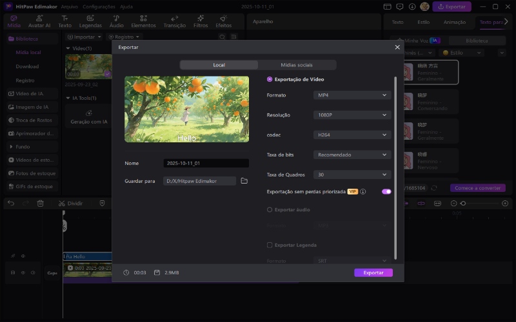Disable lossless export priority toggle

(x=386, y=192)
